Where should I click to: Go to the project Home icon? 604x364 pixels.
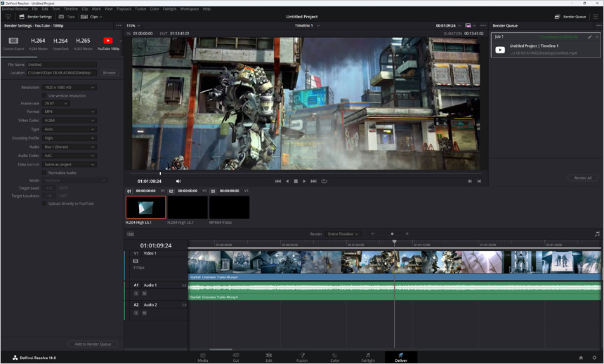[581, 358]
